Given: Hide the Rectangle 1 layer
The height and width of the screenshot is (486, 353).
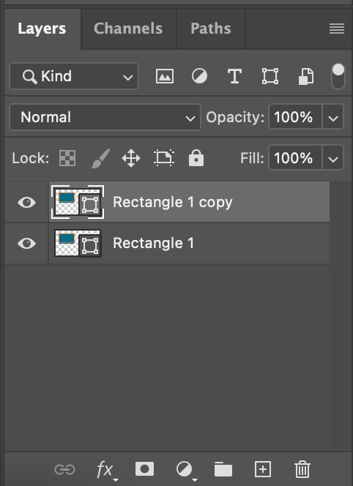Looking at the screenshot, I should (26, 243).
